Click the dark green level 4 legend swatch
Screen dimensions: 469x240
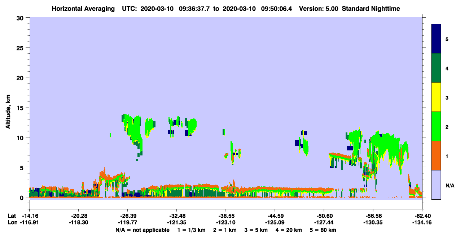point(436,68)
